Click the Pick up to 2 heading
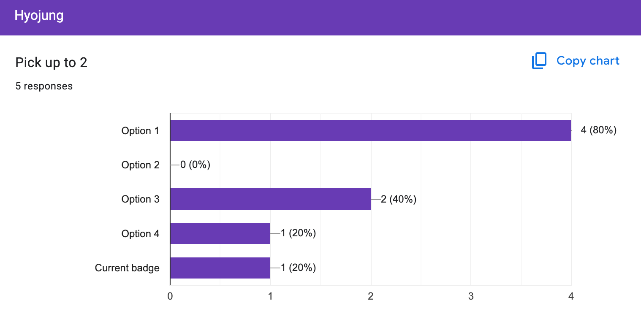Image resolution: width=641 pixels, height=330 pixels. click(51, 62)
